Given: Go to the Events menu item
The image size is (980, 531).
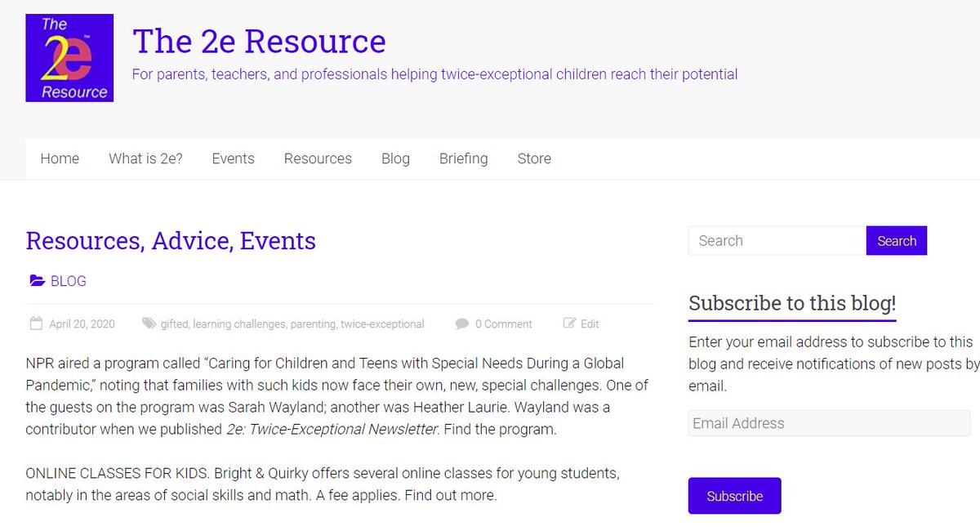Looking at the screenshot, I should (x=233, y=158).
